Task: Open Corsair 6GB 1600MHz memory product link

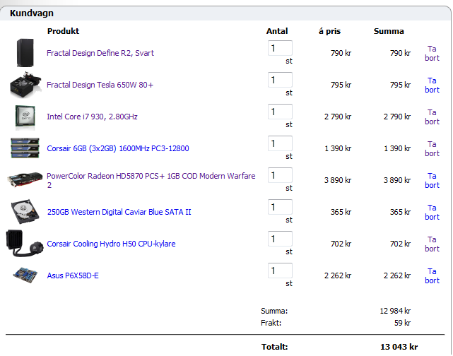Action: 117,148
